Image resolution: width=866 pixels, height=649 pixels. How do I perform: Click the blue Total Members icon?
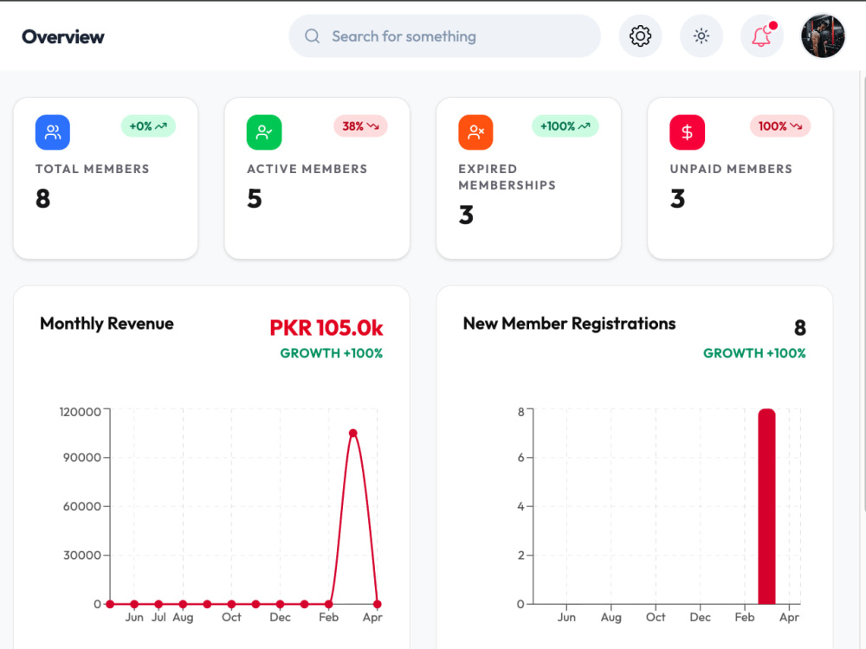tap(53, 132)
